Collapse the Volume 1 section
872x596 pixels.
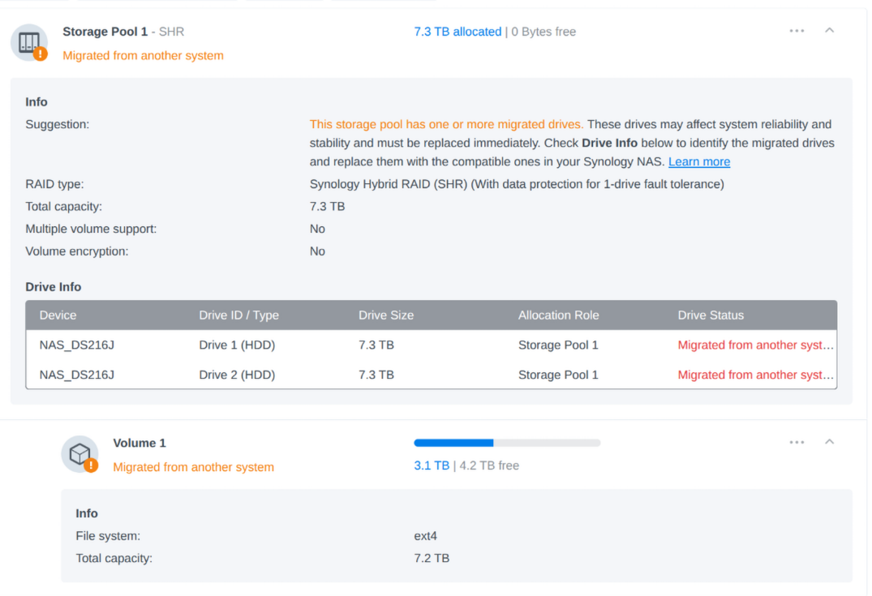pos(829,442)
